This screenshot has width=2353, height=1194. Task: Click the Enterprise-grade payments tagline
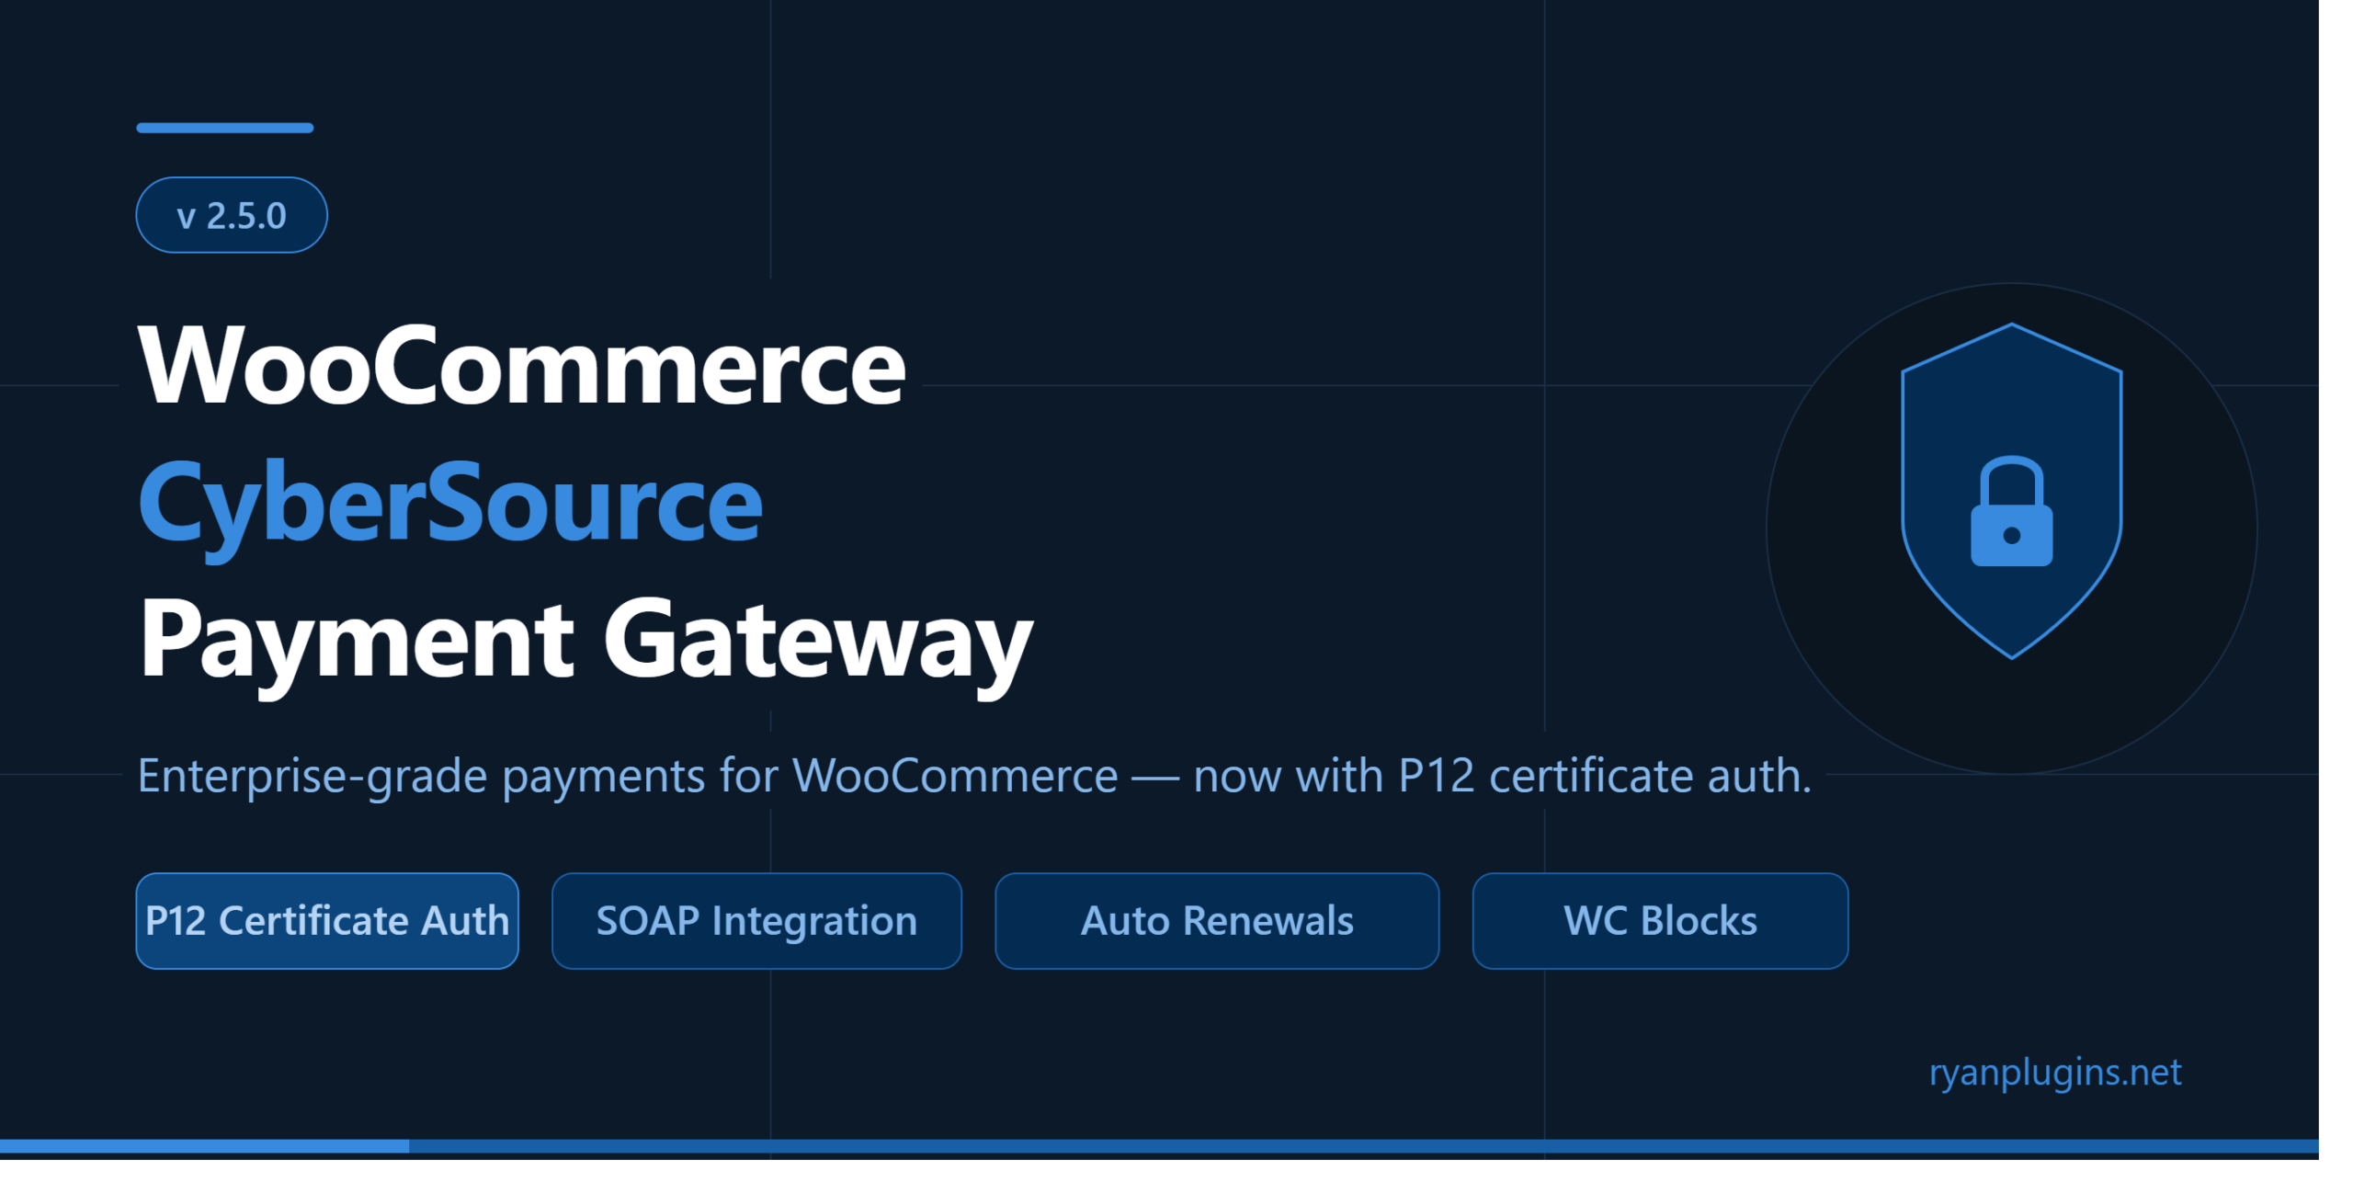pos(974,776)
